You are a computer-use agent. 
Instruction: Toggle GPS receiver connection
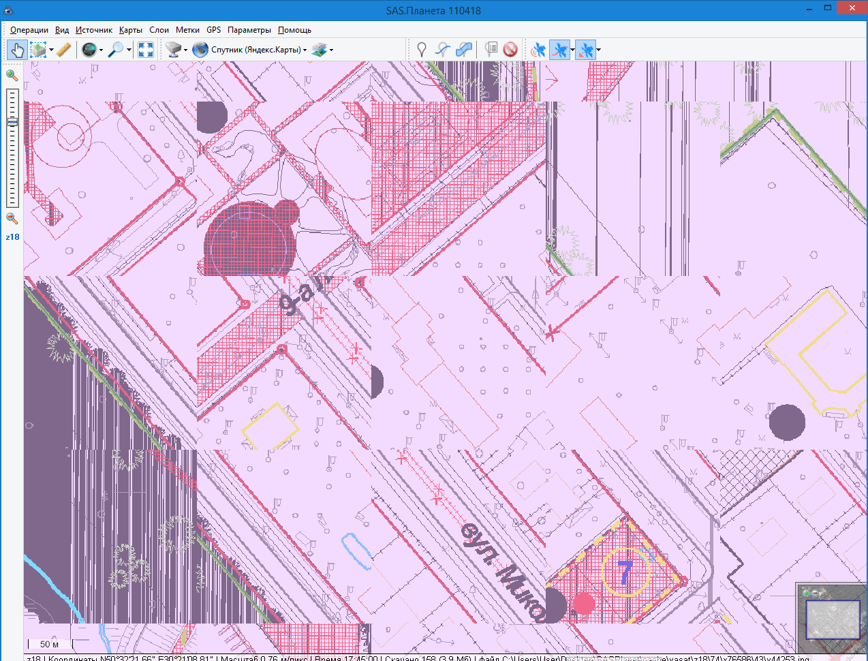(x=538, y=50)
